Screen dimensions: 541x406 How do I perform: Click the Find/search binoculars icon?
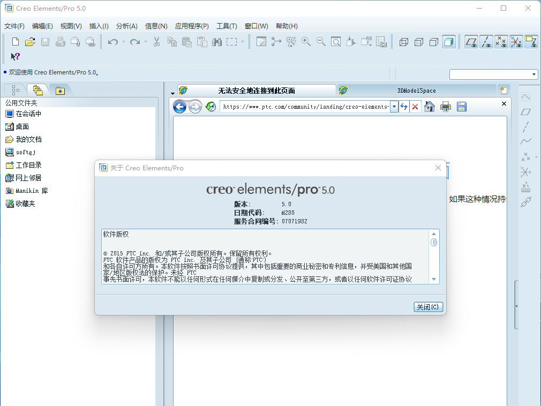click(217, 41)
